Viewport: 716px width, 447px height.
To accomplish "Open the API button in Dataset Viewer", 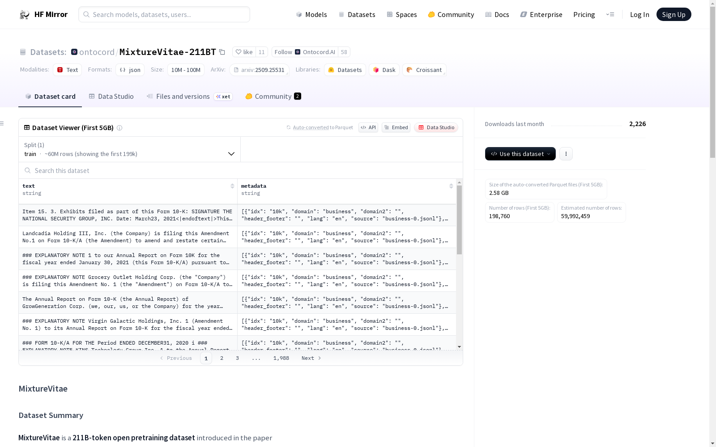I will pos(368,127).
